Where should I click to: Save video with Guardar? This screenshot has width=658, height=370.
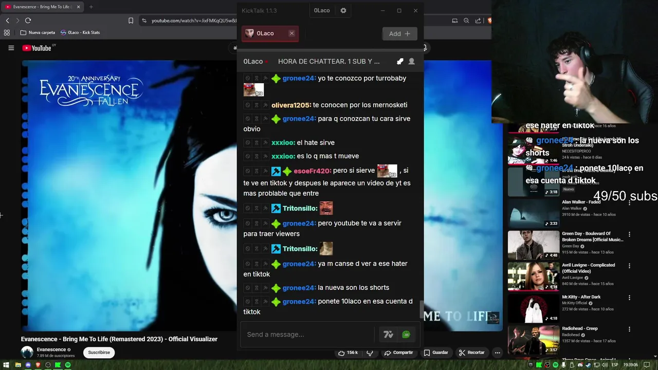[435, 353]
